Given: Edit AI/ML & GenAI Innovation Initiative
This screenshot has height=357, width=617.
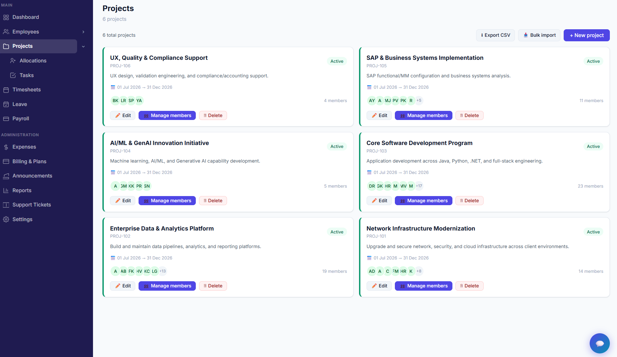Looking at the screenshot, I should tap(123, 201).
